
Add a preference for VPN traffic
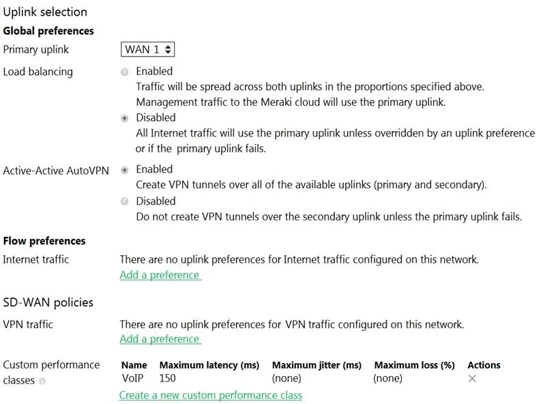click(160, 339)
